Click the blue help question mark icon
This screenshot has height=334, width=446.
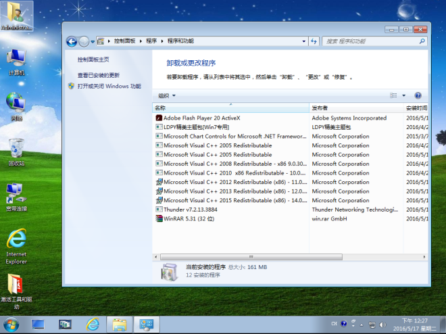coord(418,95)
